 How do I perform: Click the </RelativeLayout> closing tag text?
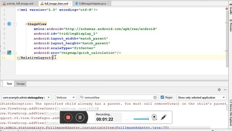tap(35, 57)
